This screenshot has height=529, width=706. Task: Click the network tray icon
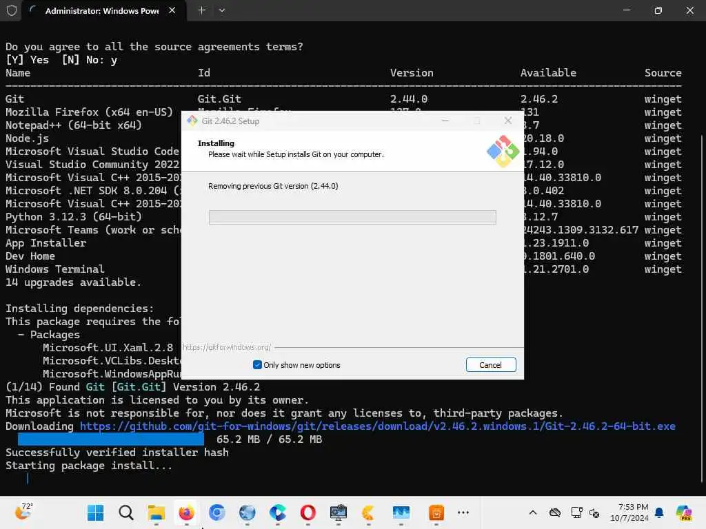[x=576, y=512]
